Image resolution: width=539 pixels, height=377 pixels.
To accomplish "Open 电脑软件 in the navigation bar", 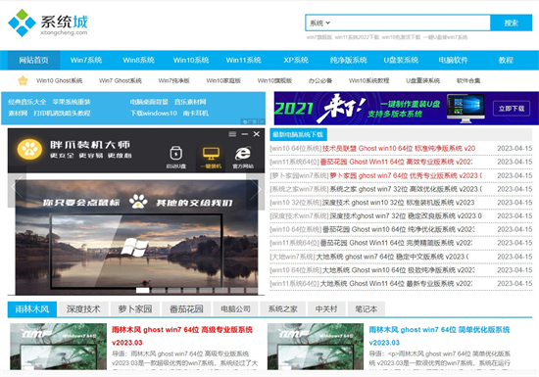I will pos(454,60).
